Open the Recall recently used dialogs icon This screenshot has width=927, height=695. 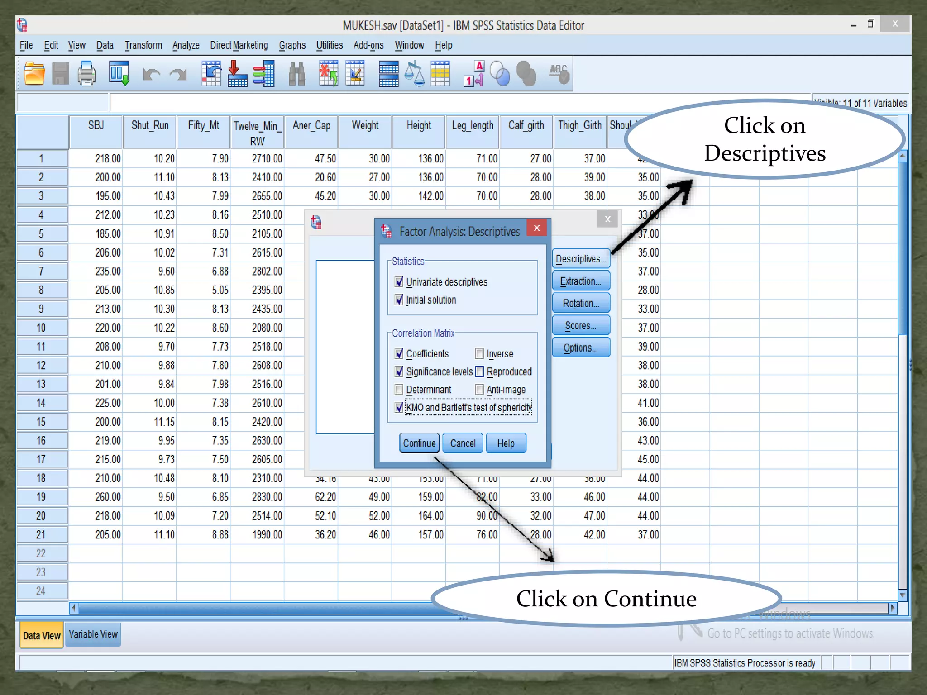[x=119, y=74]
